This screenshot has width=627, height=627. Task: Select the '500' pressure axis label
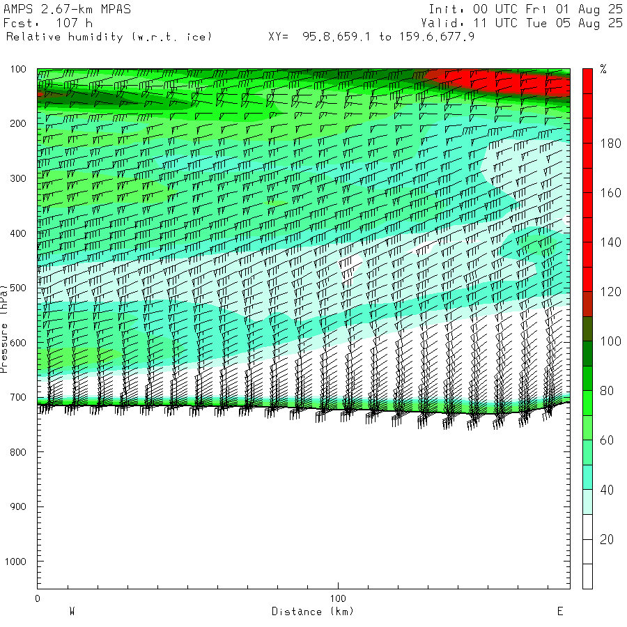(18, 288)
